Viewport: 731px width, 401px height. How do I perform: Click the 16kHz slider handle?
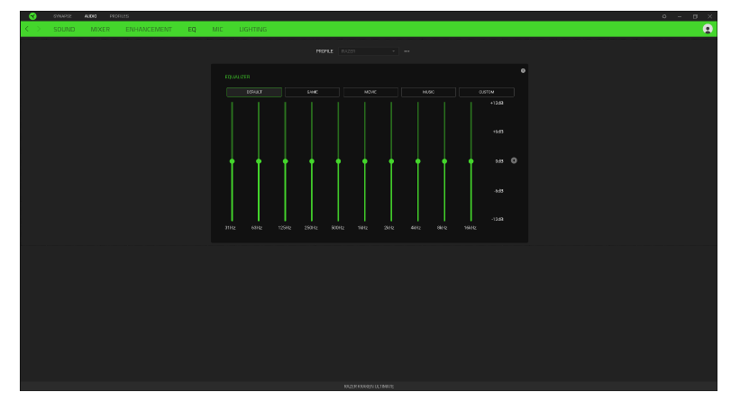471,161
